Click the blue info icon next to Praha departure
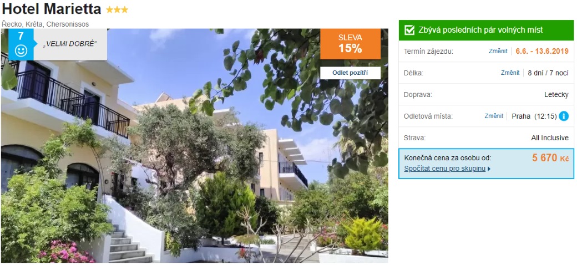 click(563, 116)
